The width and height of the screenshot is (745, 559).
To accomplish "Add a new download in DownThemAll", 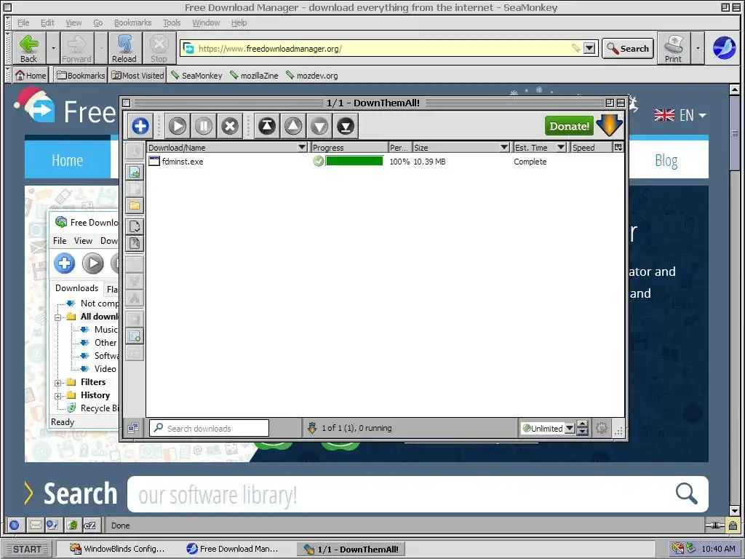I will click(140, 126).
